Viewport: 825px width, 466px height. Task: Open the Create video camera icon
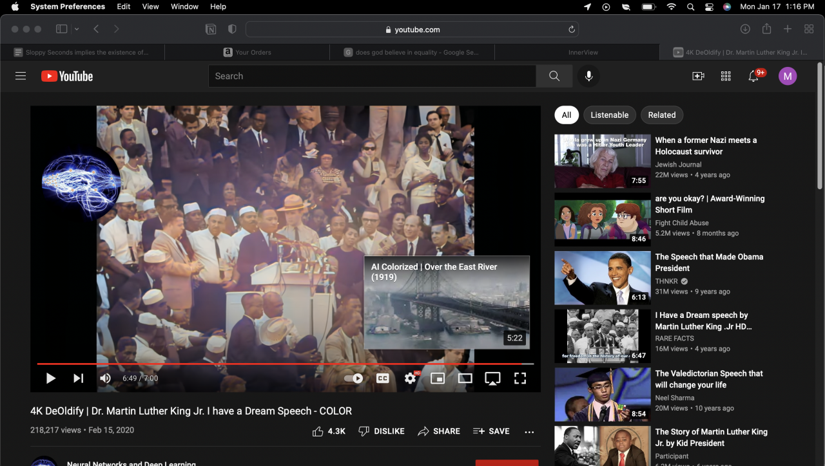[698, 76]
